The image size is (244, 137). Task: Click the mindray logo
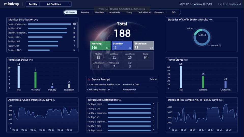[x=12, y=4]
